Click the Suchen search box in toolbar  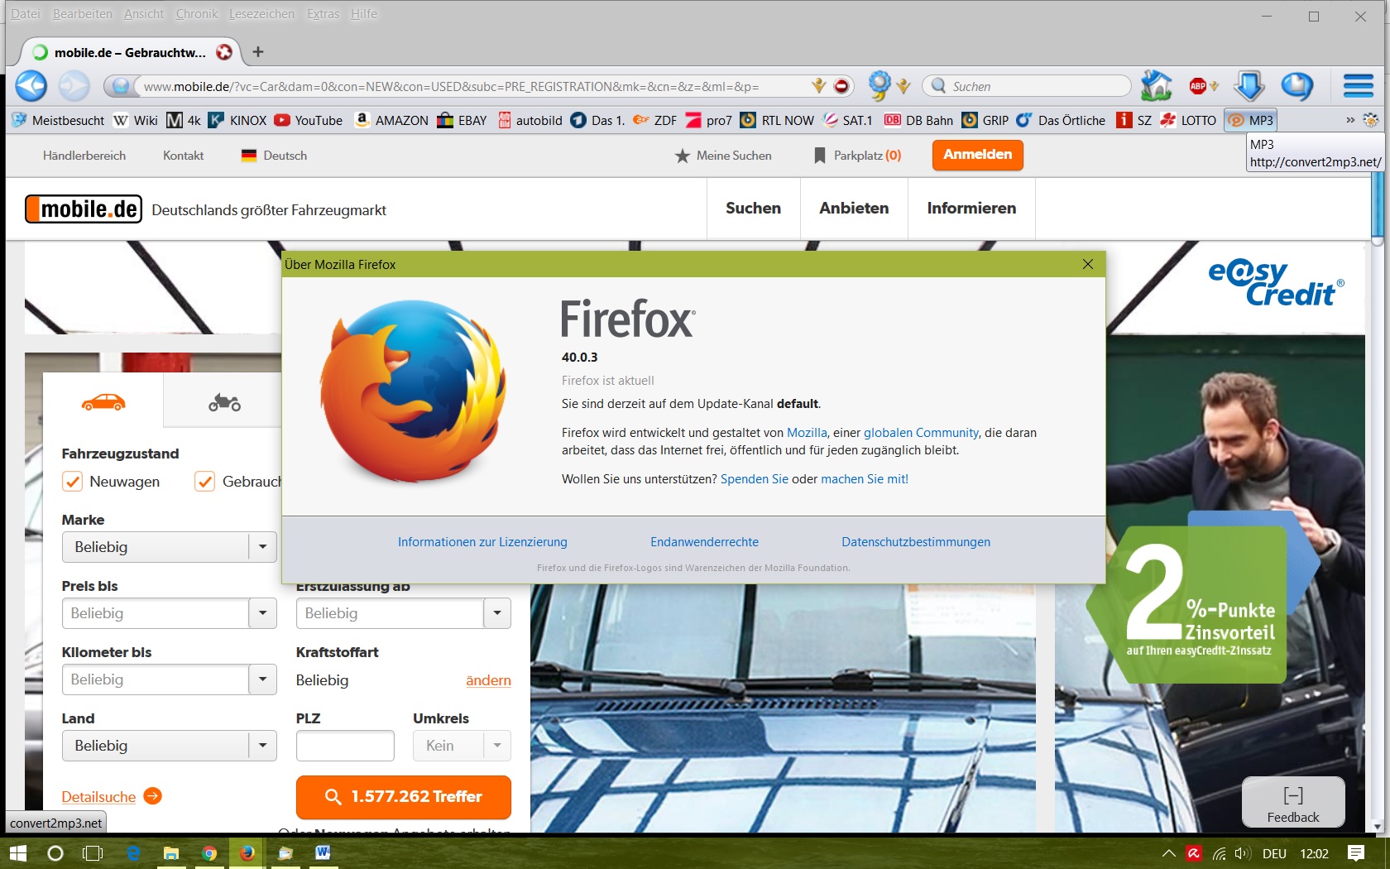[x=1027, y=86]
